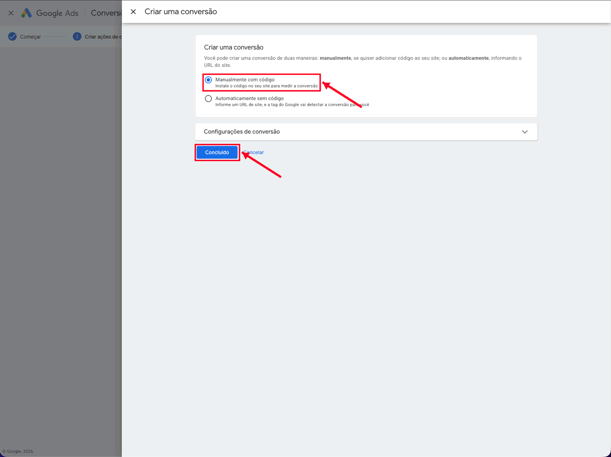Click the © Google, 2026 footer text
Screen dimensions: 611x457
click(x=18, y=451)
